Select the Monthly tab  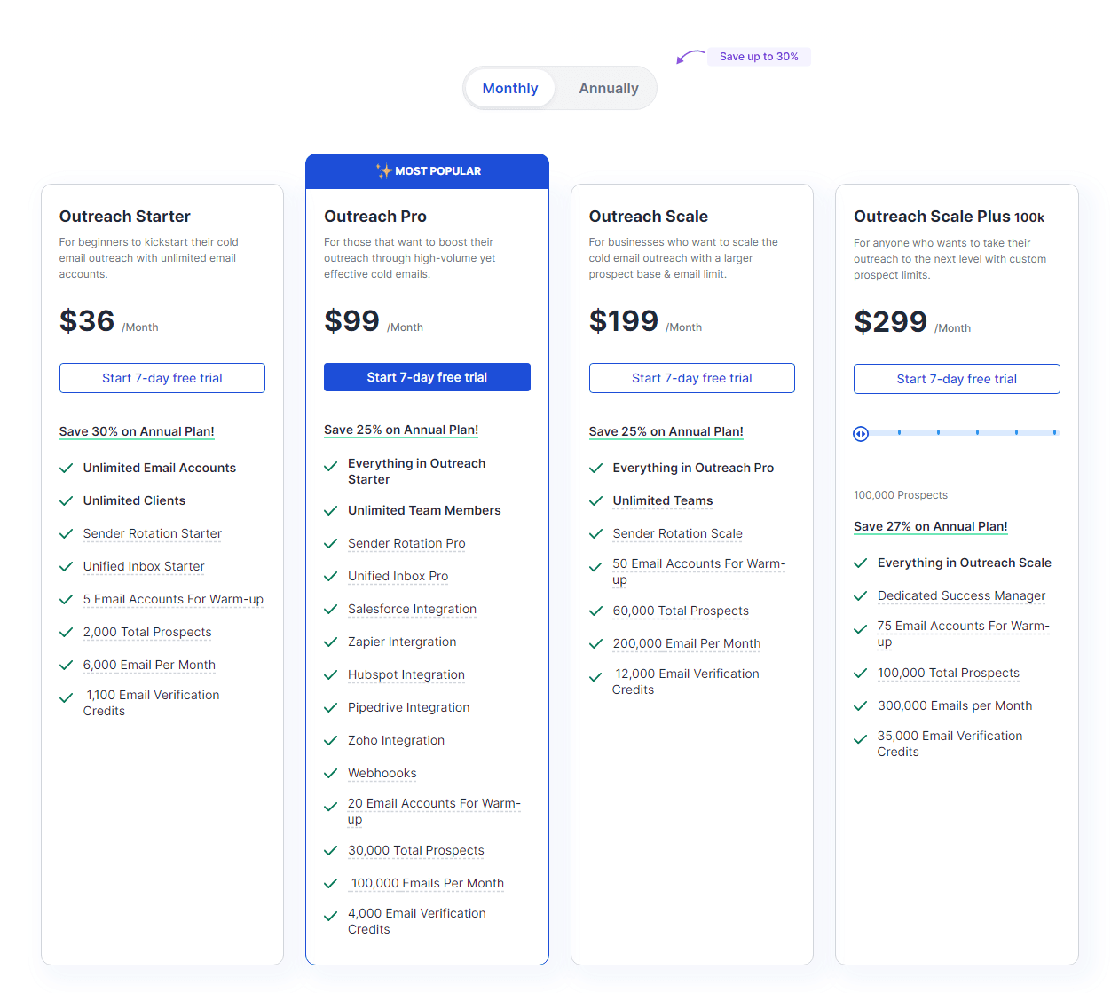point(510,88)
